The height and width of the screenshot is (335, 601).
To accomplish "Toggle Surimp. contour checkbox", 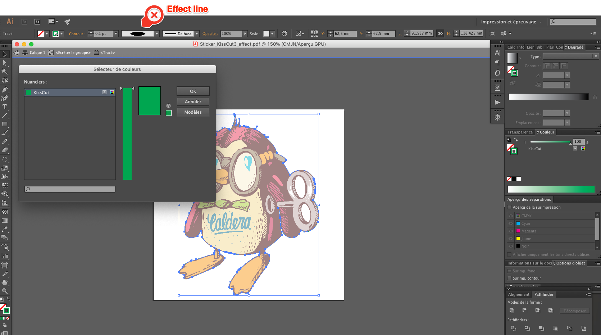I will [x=509, y=278].
